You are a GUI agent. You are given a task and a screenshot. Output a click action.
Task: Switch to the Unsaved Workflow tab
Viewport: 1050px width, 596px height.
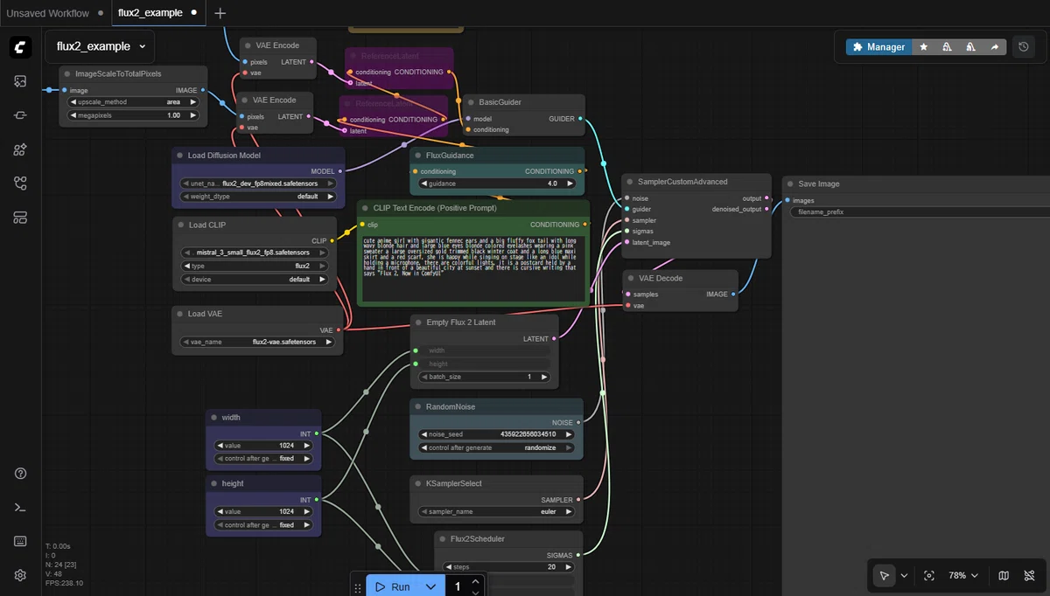click(x=48, y=13)
